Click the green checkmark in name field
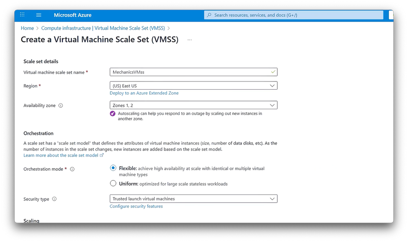408x242 pixels. (x=273, y=72)
